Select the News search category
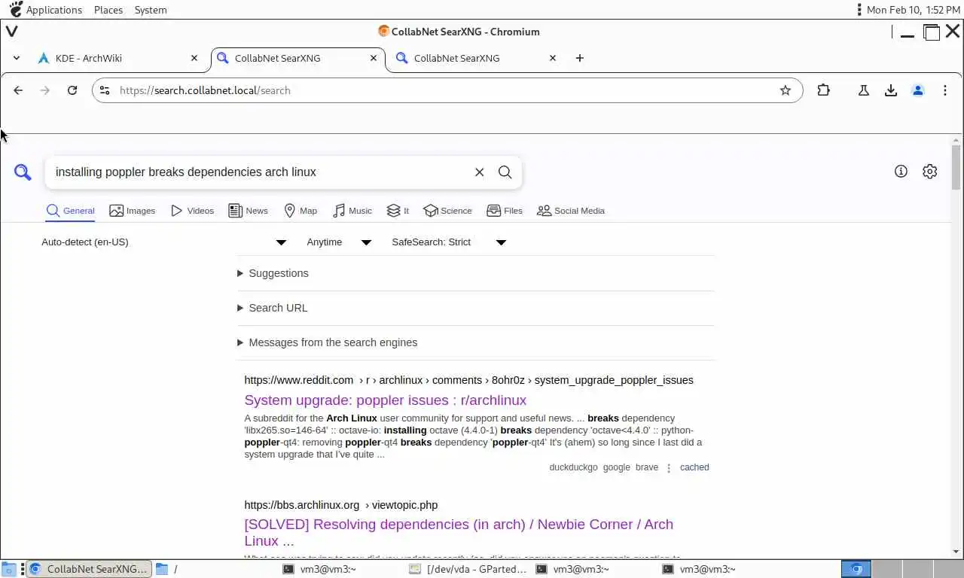 249,211
